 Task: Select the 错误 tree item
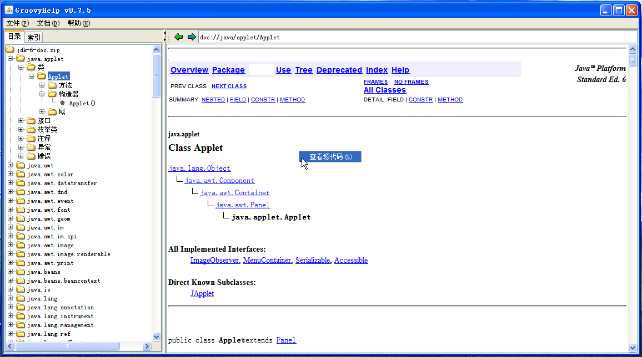[x=44, y=156]
